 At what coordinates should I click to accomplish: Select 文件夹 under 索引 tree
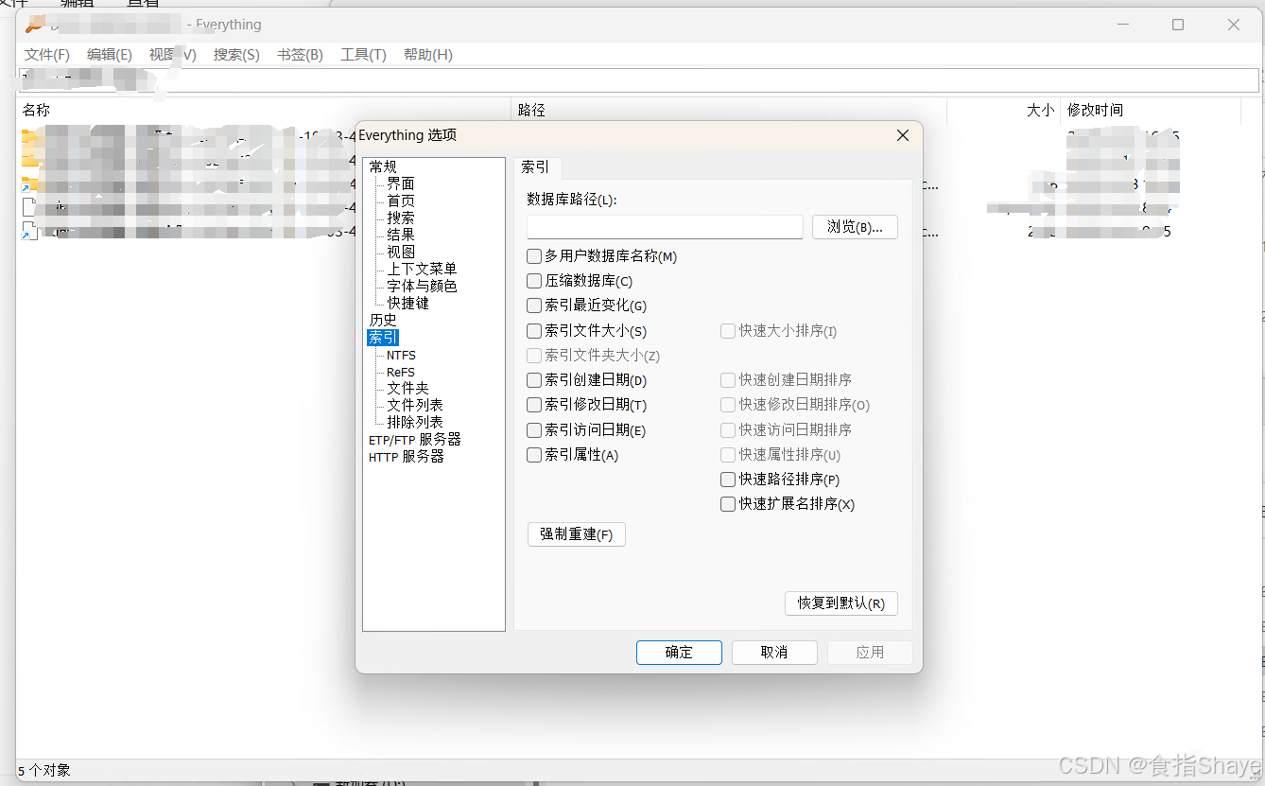point(407,389)
